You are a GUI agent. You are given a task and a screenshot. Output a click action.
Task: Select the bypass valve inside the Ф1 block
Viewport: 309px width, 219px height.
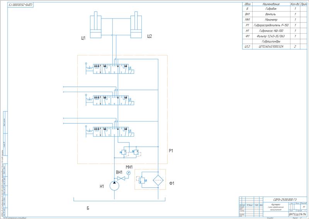point(142,180)
